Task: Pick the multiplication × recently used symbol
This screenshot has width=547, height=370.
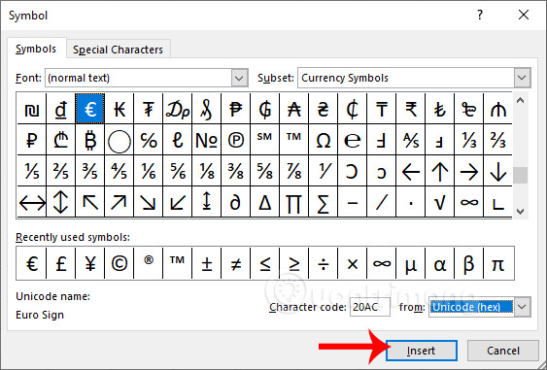Action: point(352,263)
